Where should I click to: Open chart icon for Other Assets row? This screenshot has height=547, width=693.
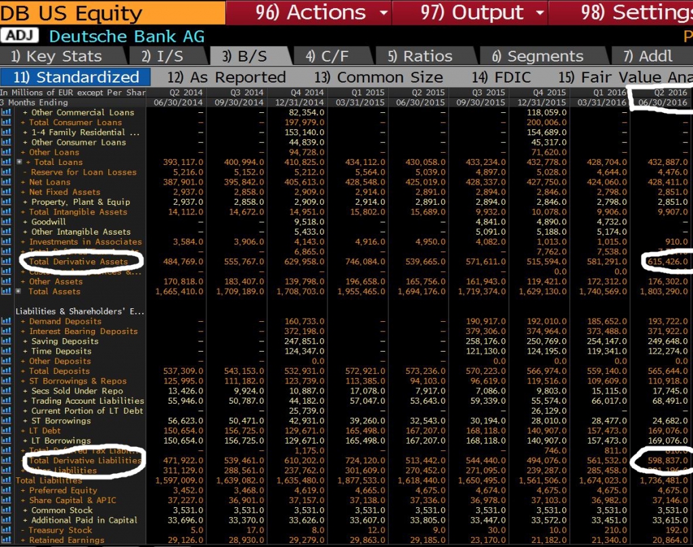6,281
